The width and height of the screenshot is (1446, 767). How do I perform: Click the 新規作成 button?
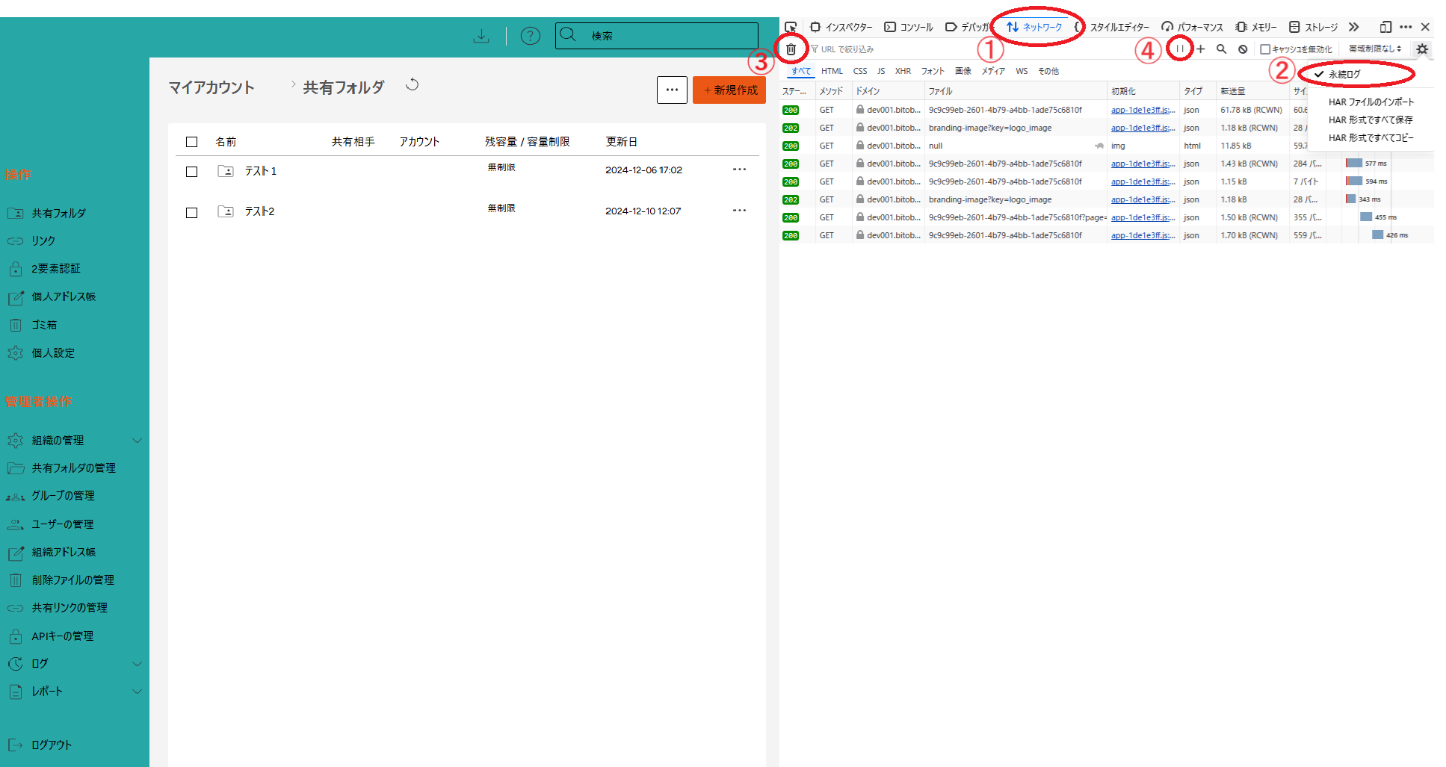coord(729,90)
